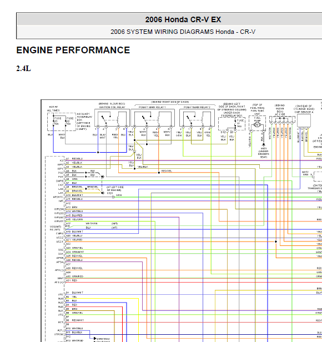Viewport: 322px width, 342px height.
Task: Select the '2.4L' engine heading
Action: pyautogui.click(x=23, y=68)
